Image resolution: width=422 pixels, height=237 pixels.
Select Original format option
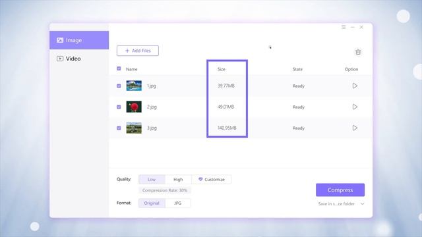[x=152, y=203]
